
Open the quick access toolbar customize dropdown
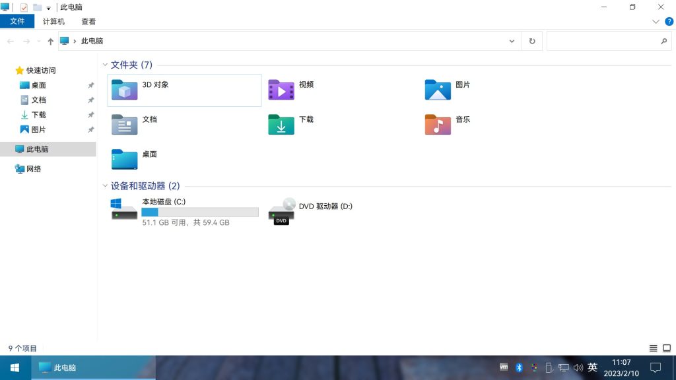click(x=48, y=7)
